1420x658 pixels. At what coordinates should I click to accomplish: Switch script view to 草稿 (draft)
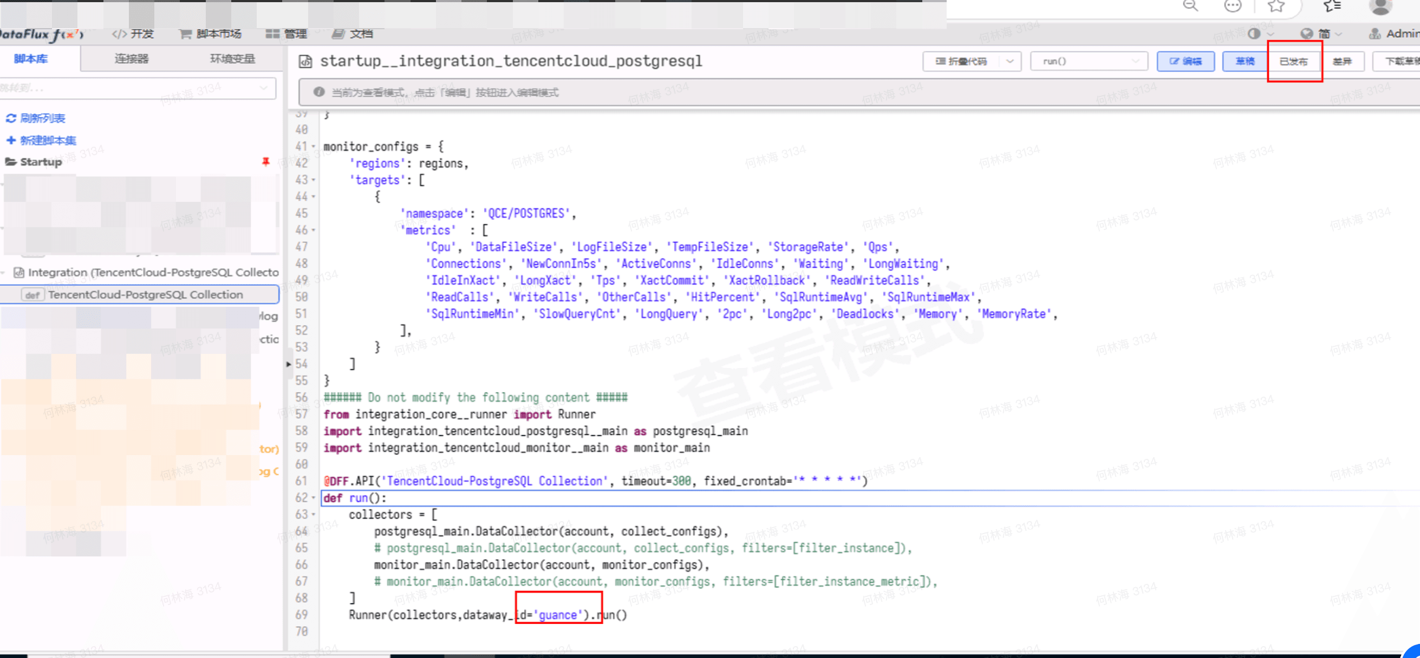1244,61
